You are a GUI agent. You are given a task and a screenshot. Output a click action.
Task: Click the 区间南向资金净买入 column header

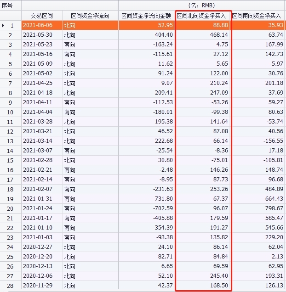point(257,16)
